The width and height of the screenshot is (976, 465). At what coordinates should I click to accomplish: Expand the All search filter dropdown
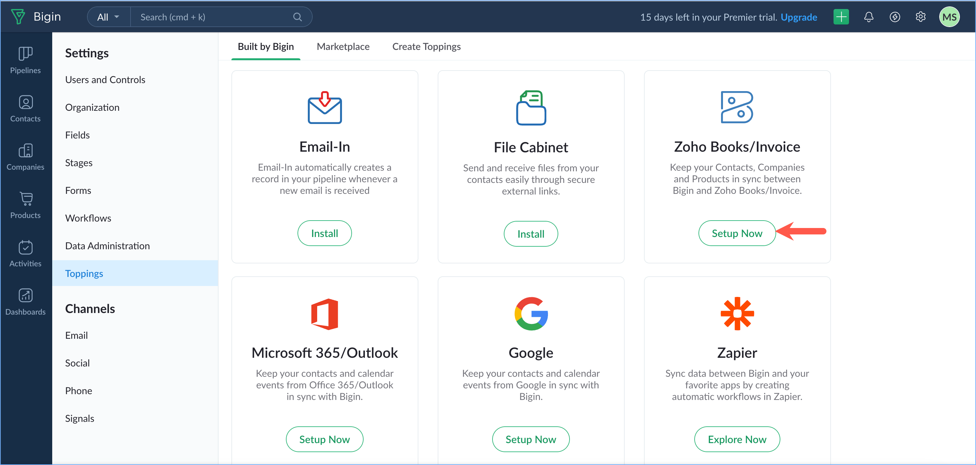point(108,17)
